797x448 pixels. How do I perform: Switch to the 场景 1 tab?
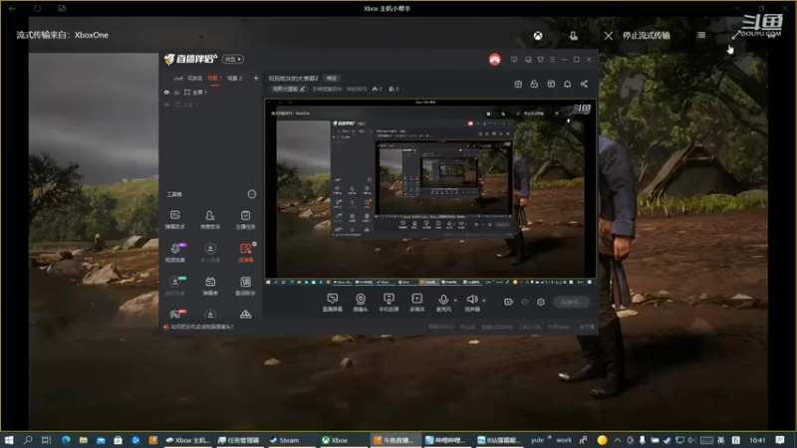click(x=214, y=79)
